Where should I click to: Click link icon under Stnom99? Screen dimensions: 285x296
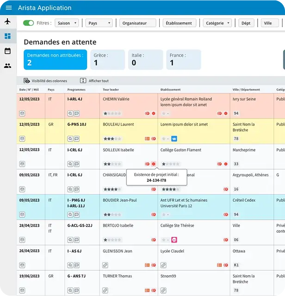163,290
